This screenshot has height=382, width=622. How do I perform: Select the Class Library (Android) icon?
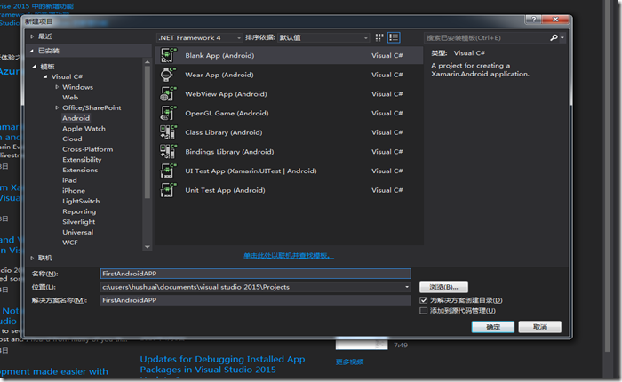click(x=168, y=132)
